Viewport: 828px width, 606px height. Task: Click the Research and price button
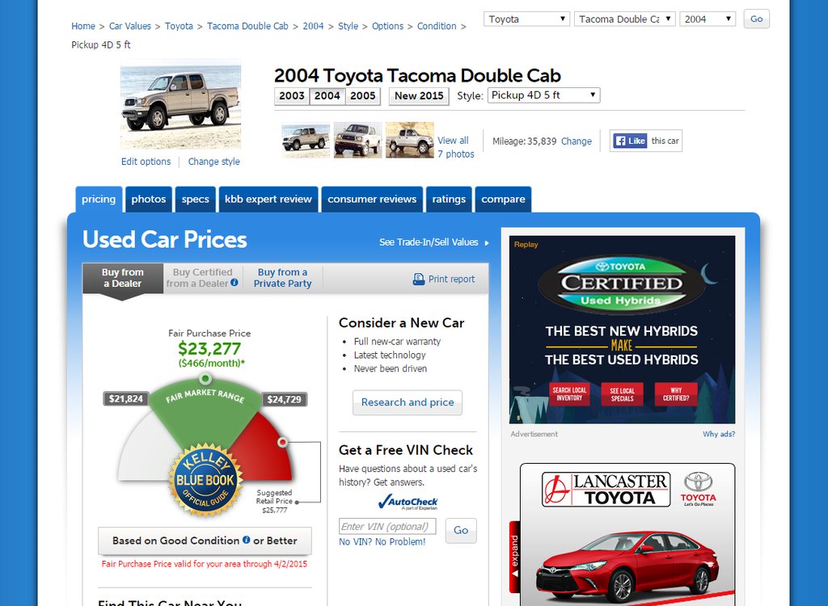coord(408,402)
